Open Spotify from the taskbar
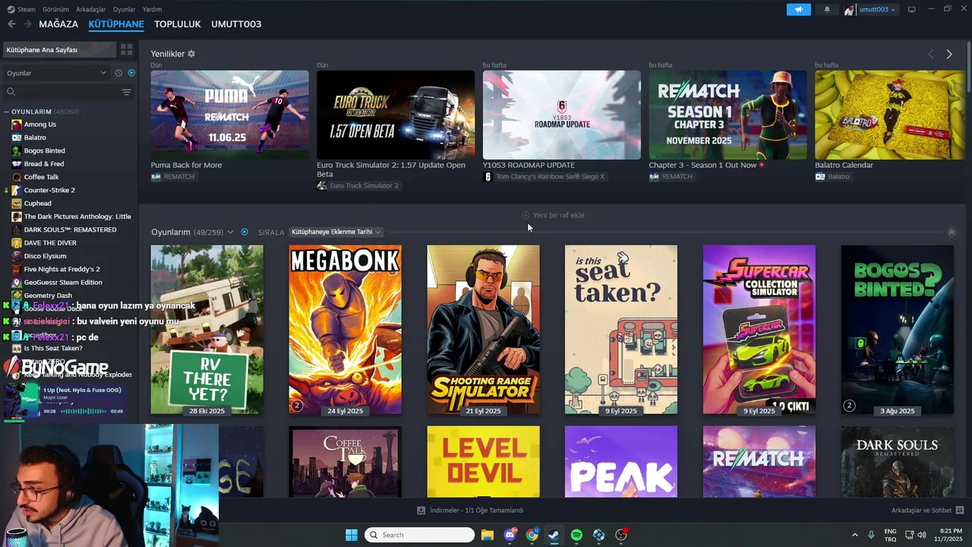Image resolution: width=972 pixels, height=547 pixels. pos(576,535)
